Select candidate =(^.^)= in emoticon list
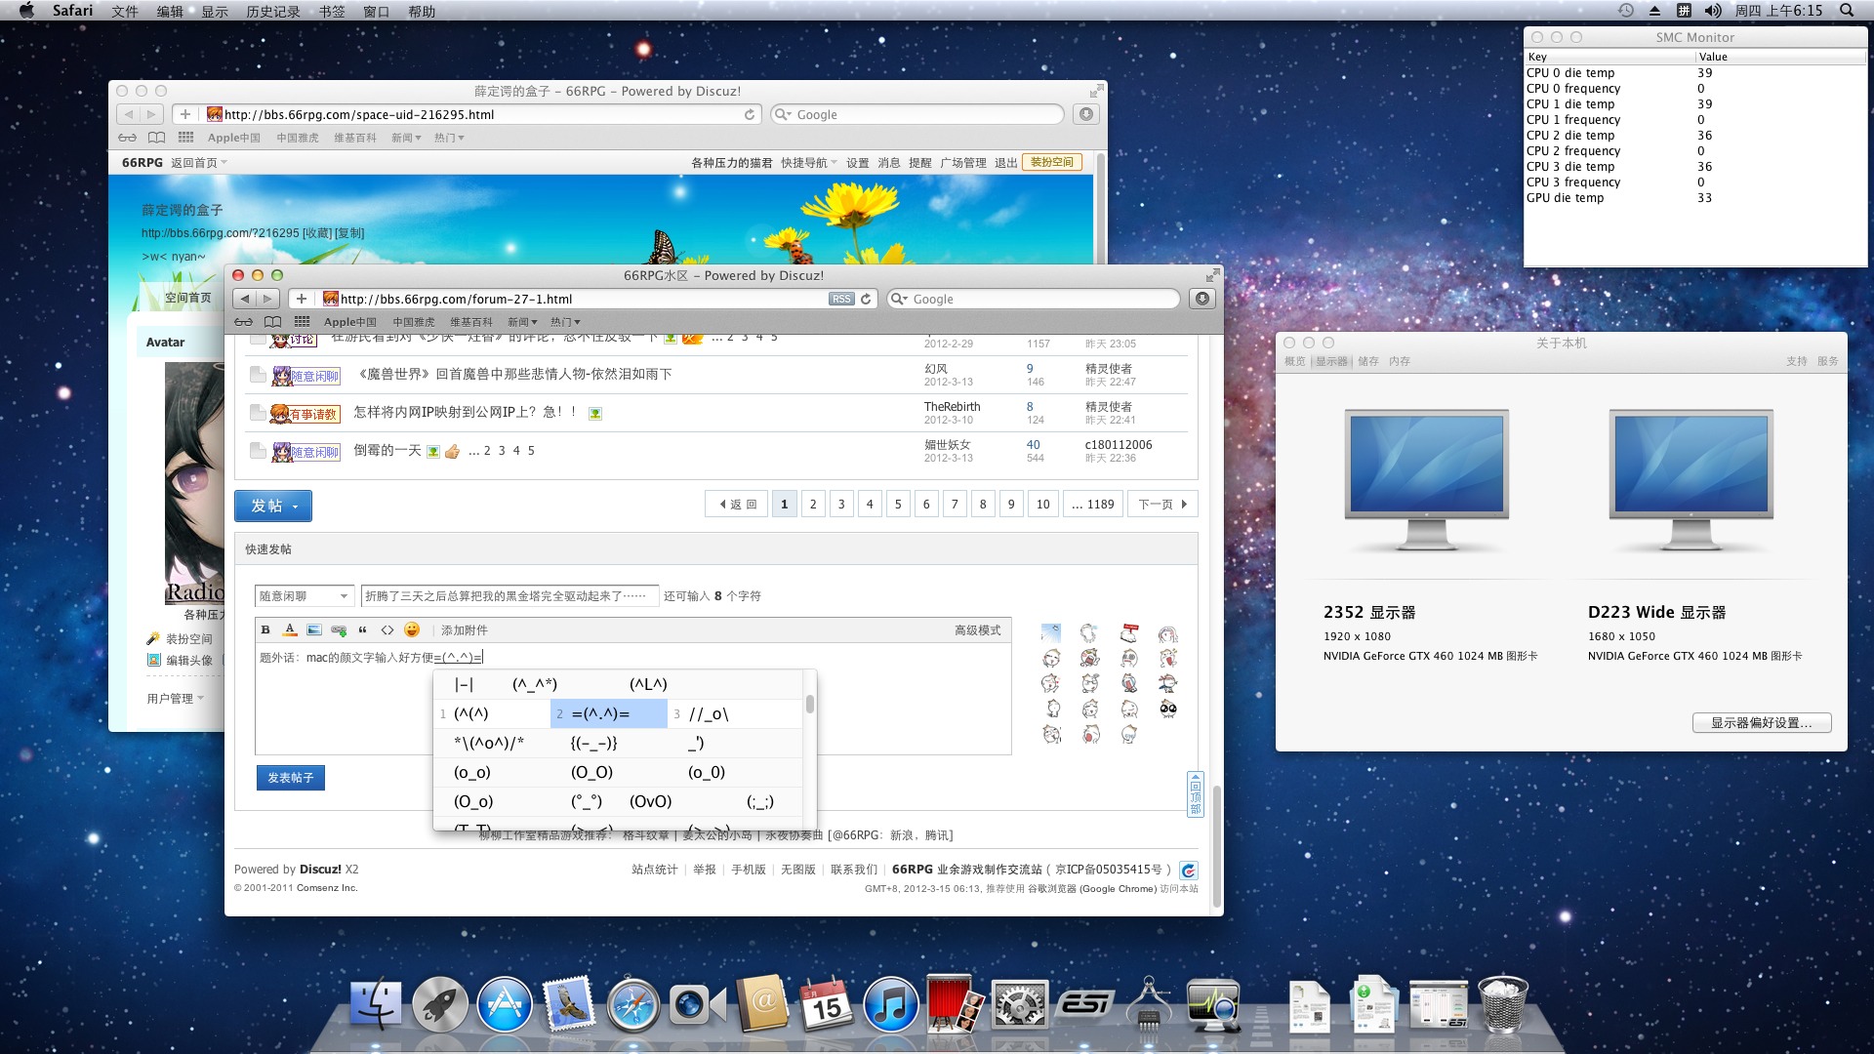 609,713
